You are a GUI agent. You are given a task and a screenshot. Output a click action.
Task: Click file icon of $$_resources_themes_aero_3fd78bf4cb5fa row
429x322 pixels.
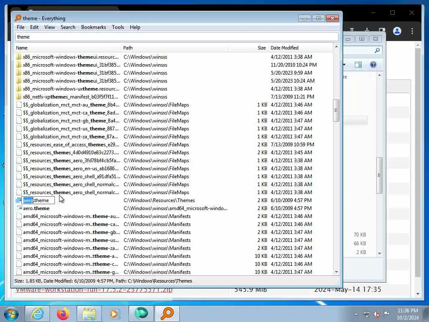point(19,161)
